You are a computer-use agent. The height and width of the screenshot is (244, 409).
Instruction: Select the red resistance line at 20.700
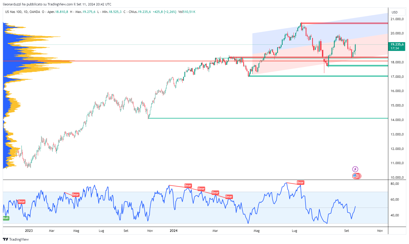click(x=345, y=23)
